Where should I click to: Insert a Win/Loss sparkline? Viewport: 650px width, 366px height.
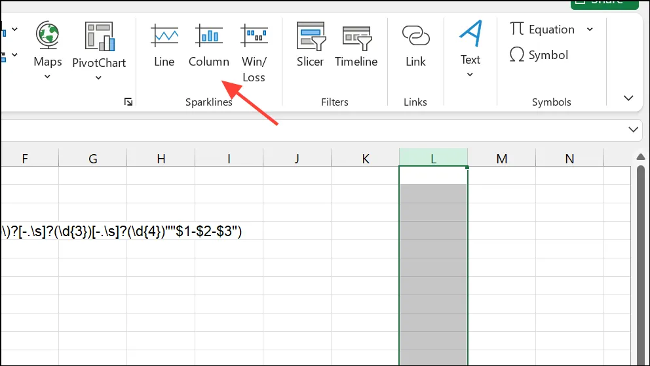tap(254, 52)
